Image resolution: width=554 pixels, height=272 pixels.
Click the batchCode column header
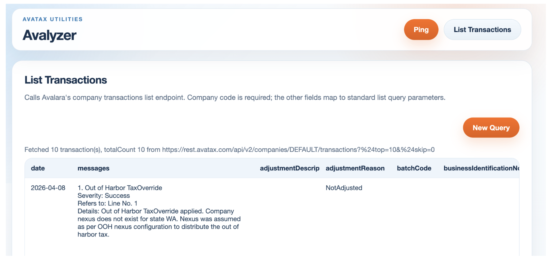pos(414,168)
